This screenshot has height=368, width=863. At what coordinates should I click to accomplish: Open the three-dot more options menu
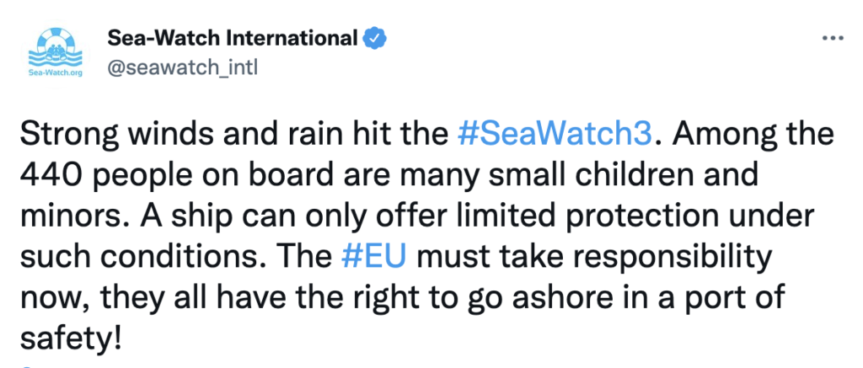[832, 38]
